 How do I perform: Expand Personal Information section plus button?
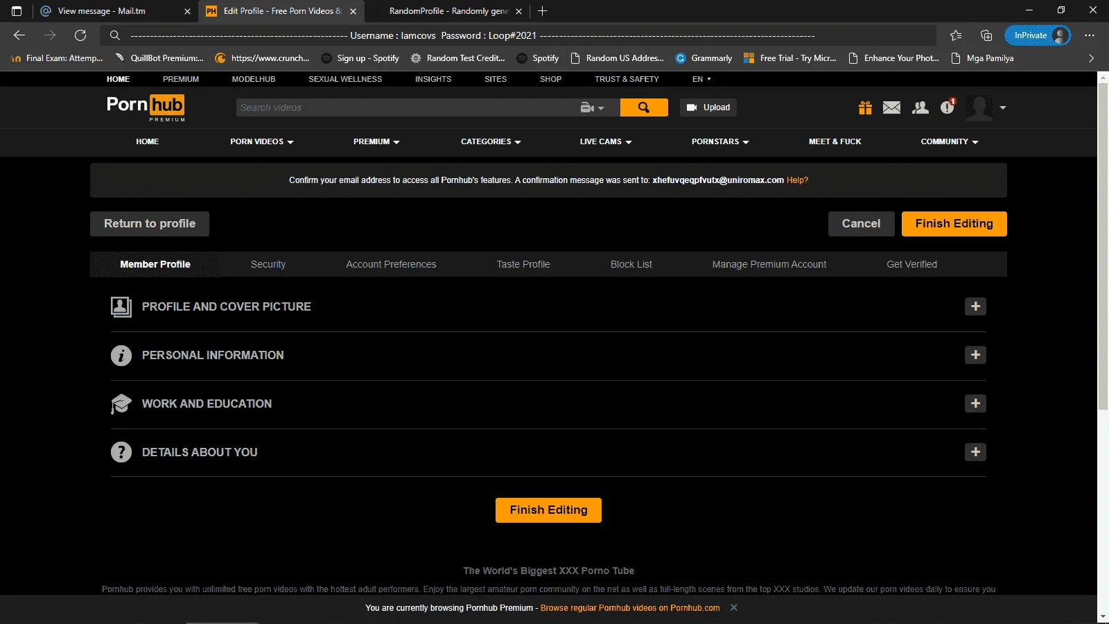(x=975, y=355)
